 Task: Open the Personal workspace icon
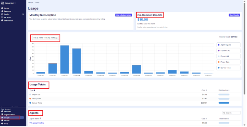(2, 11)
